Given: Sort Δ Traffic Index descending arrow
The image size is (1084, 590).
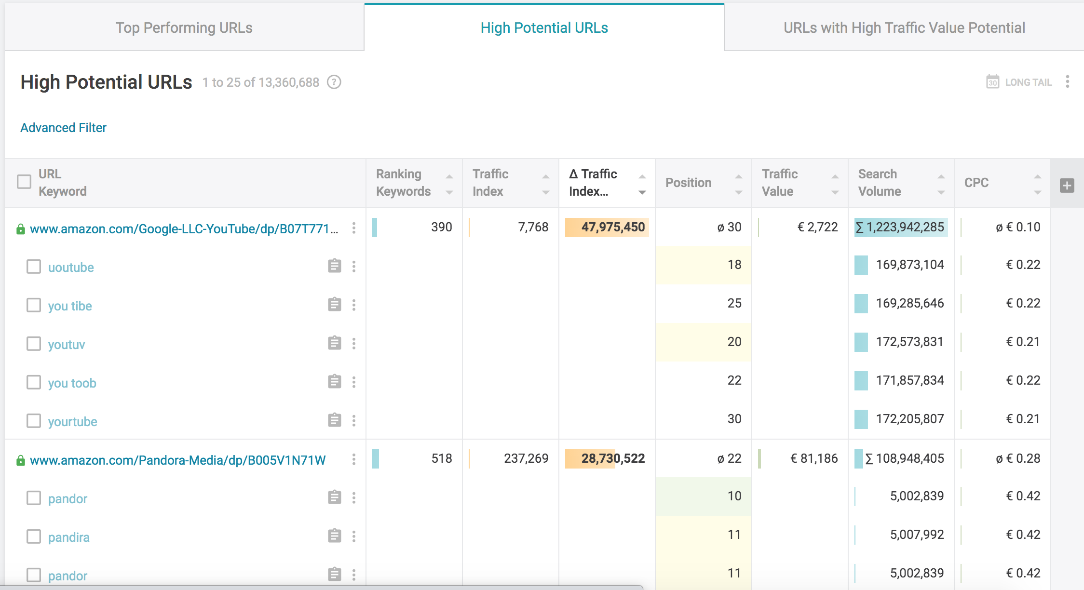Looking at the screenshot, I should click(642, 193).
